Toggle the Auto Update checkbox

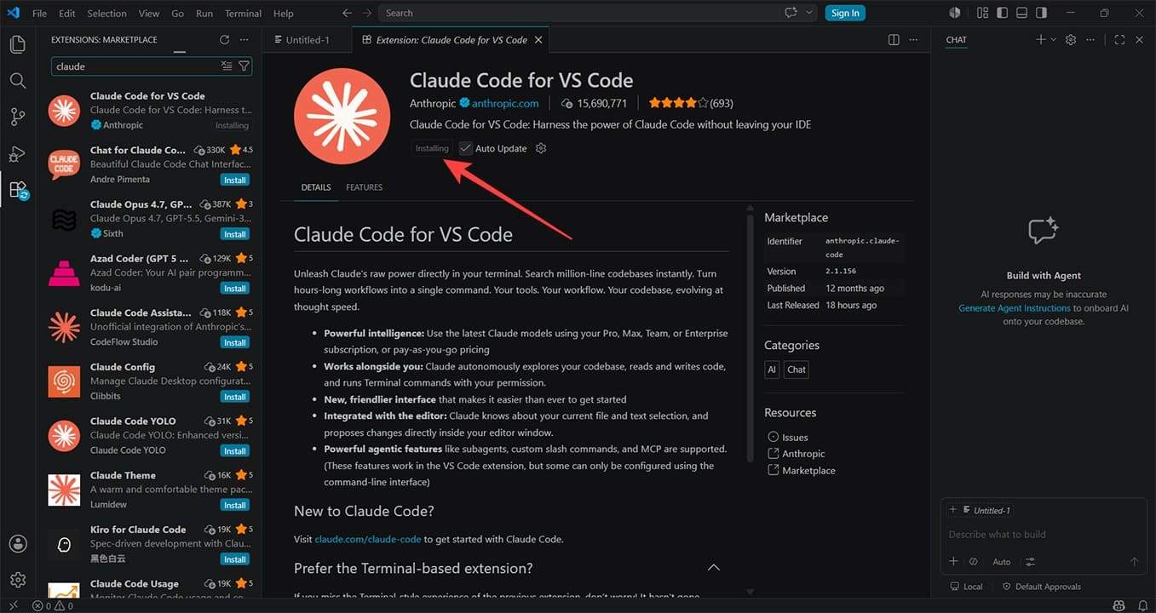465,148
